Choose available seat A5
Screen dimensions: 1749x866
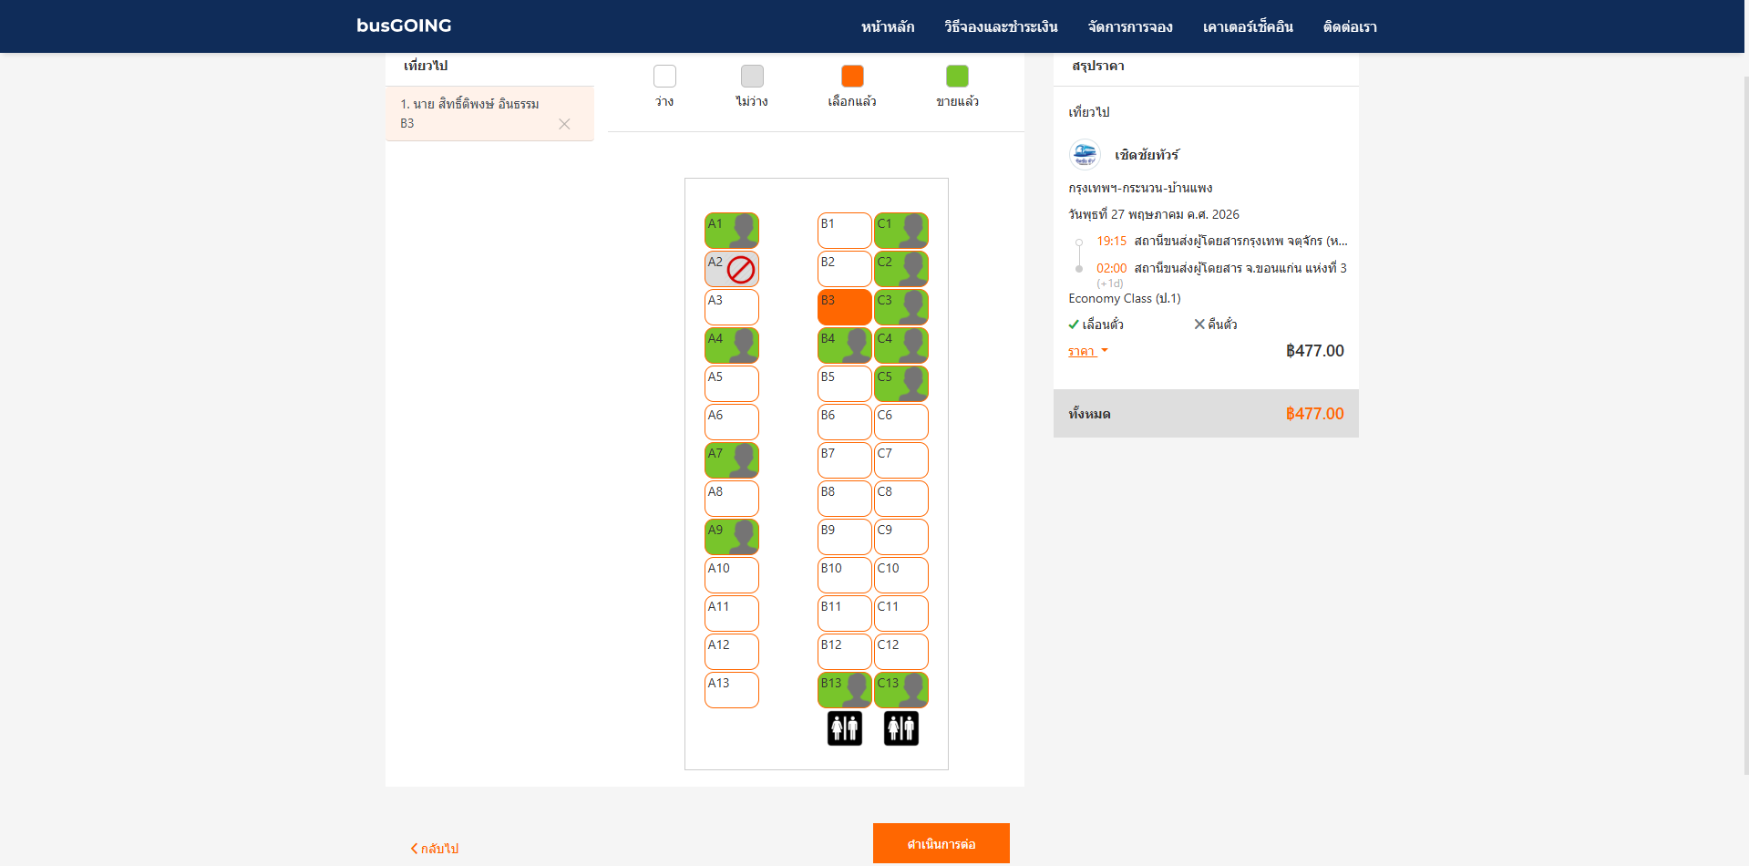pos(732,384)
